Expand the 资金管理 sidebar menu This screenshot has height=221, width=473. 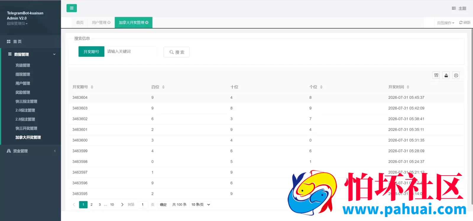[x=30, y=151]
